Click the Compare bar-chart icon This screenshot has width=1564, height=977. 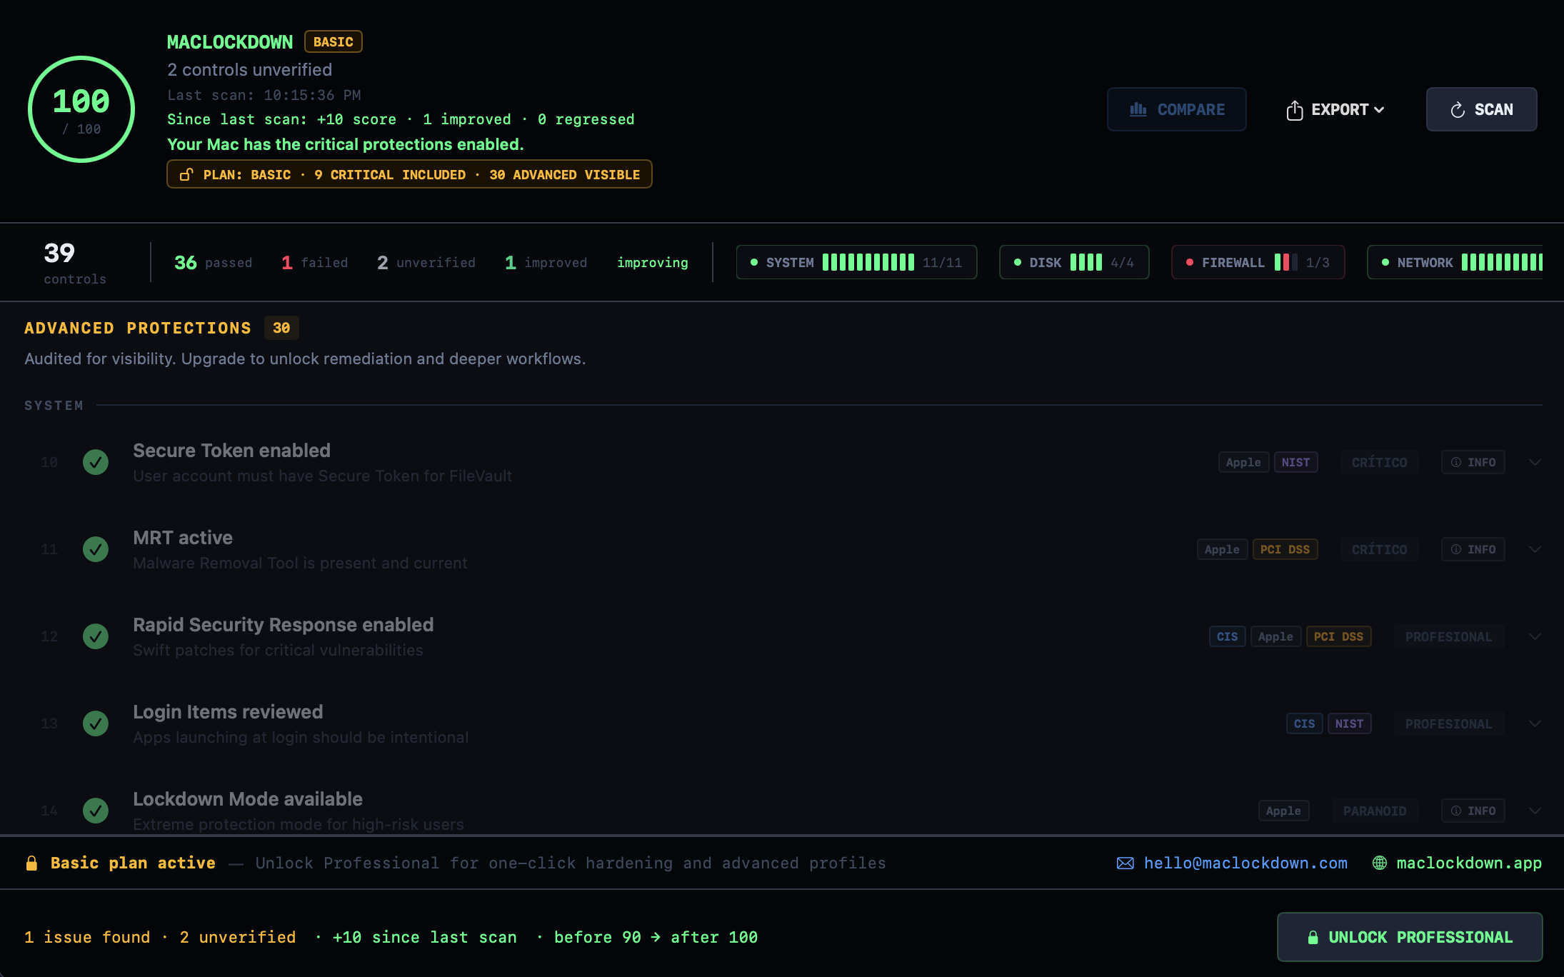[1138, 109]
